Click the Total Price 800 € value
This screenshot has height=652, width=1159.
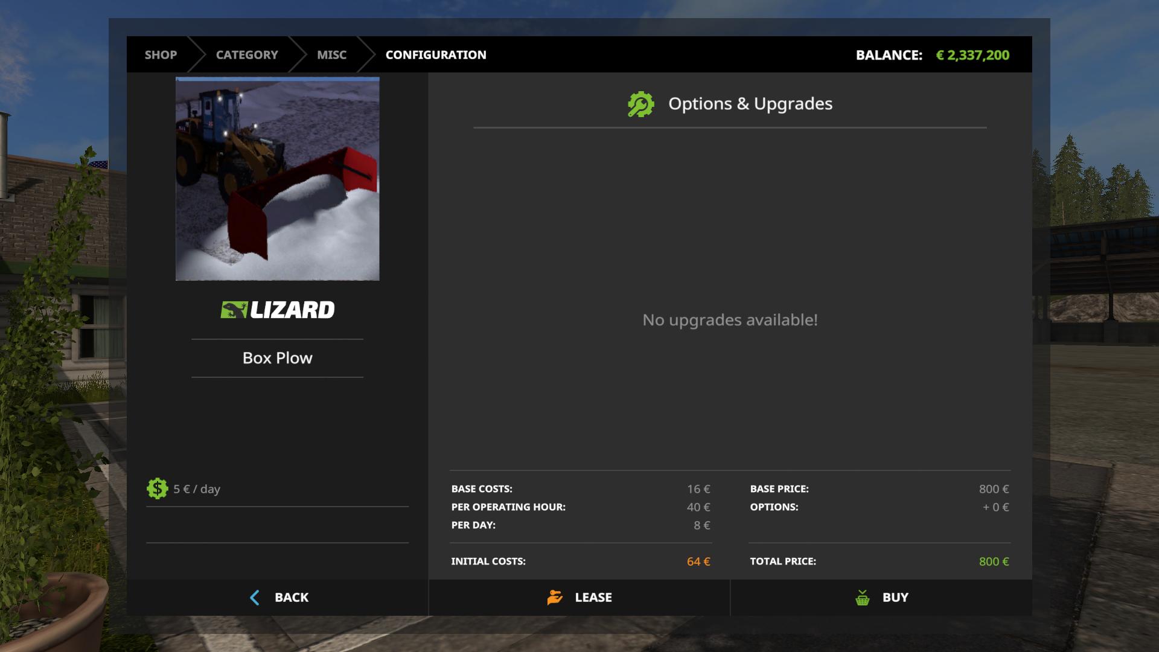pyautogui.click(x=994, y=561)
